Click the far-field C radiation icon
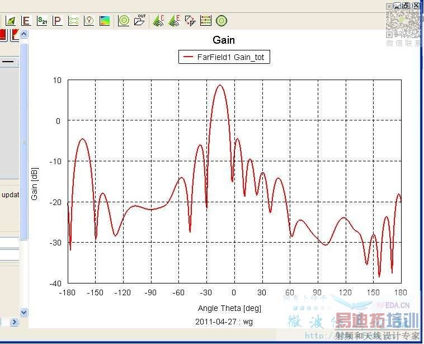This screenshot has width=424, height=344. (158, 21)
